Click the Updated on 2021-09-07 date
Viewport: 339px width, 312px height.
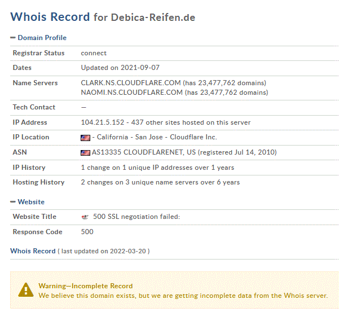point(120,68)
